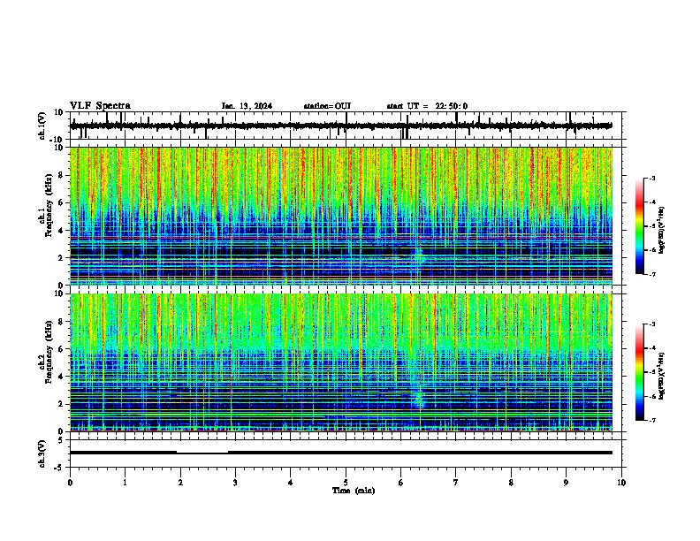The height and width of the screenshot is (541, 700).
Task: Click the ch.2 spectrogram panel
Action: 341,362
